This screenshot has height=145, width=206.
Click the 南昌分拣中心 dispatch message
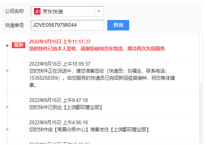pos(89,130)
